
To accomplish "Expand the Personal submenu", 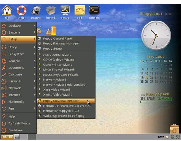I will (x=18, y=81).
